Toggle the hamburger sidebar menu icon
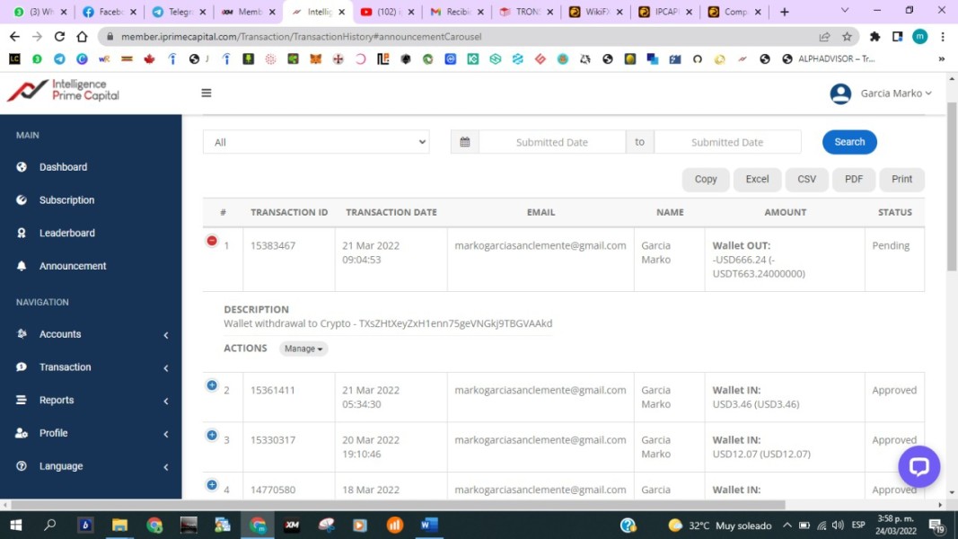 (207, 93)
